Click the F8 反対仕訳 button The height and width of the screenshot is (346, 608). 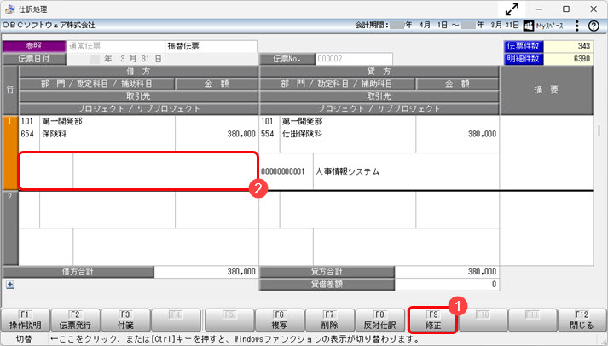pyautogui.click(x=379, y=320)
